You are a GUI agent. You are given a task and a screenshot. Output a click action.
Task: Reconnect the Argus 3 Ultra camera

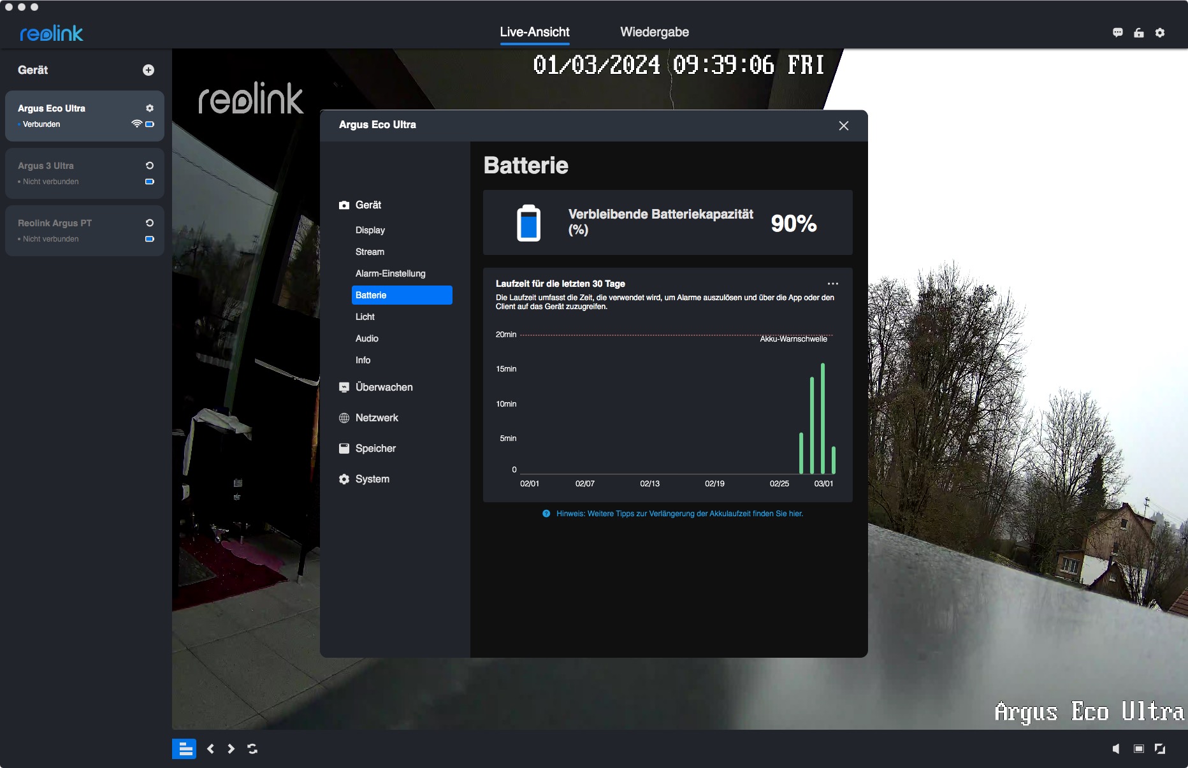(150, 166)
